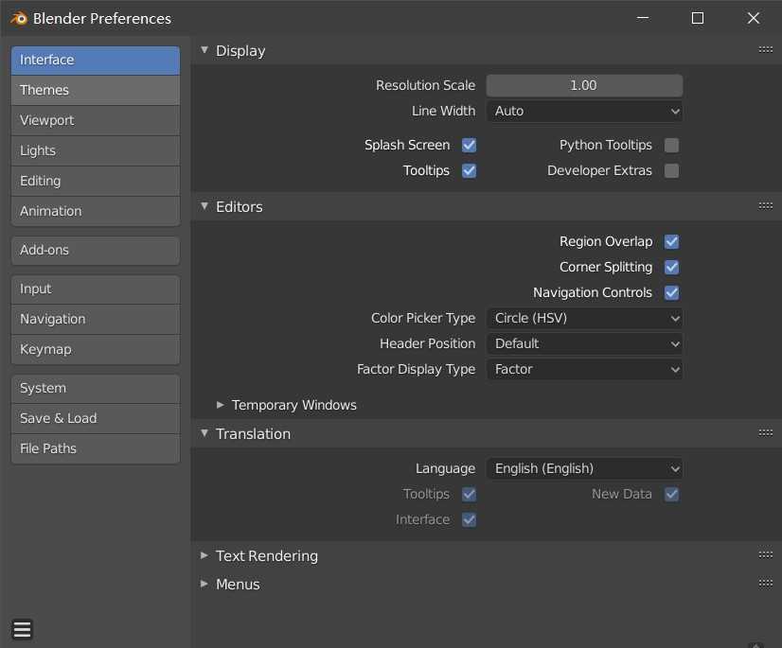
Task: Toggle Translation Tooltips checkbox
Action: click(x=469, y=494)
